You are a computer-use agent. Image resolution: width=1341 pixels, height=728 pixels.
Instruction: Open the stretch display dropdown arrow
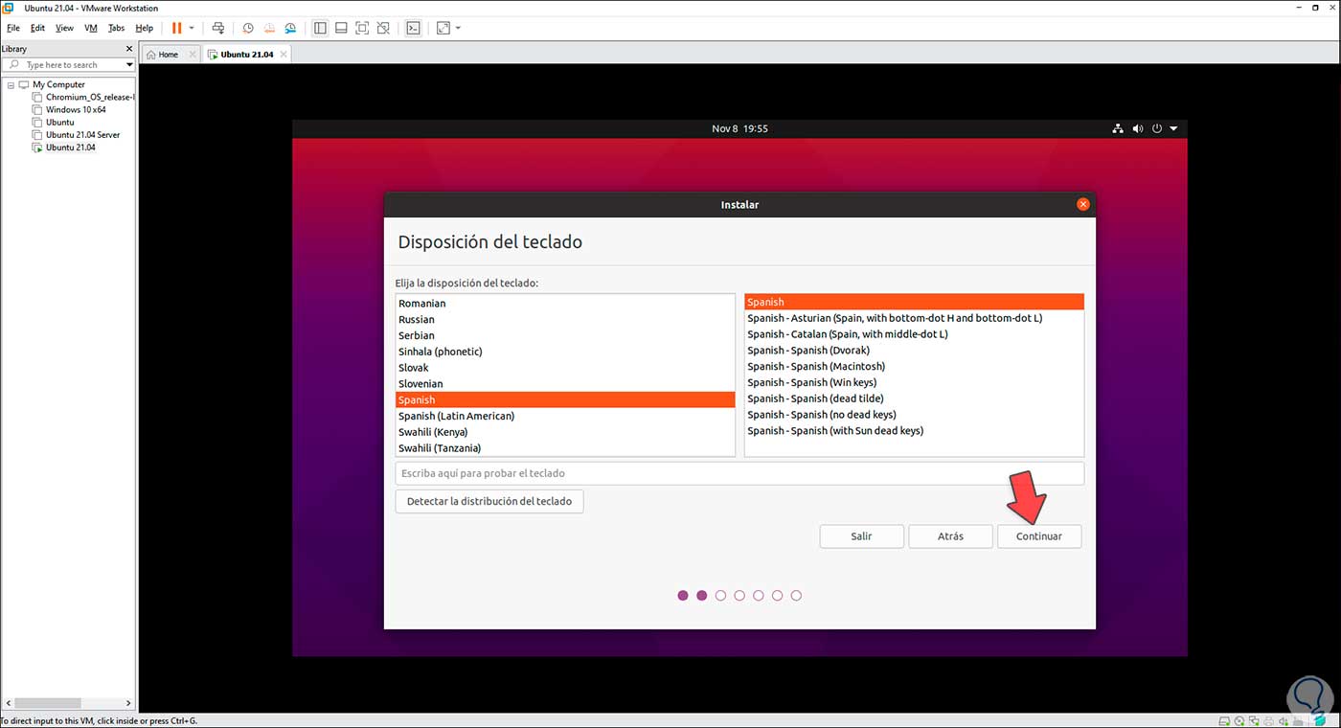pos(458,28)
